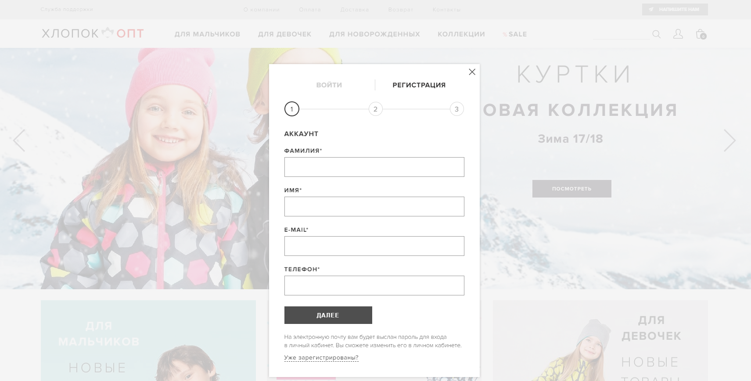Open the search magnifier icon

[656, 34]
